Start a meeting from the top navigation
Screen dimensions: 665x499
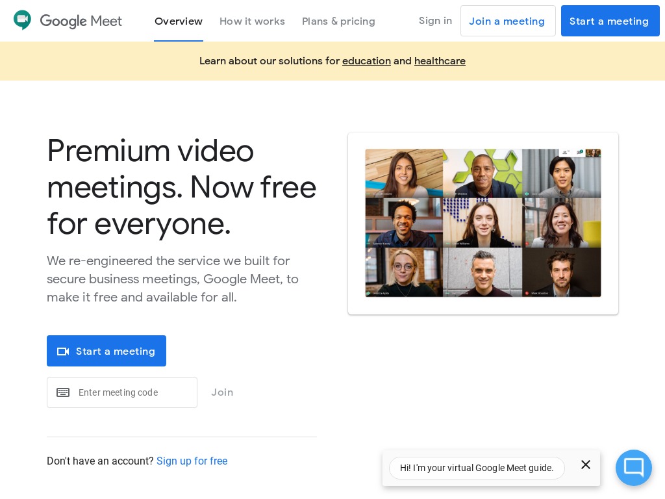point(609,21)
